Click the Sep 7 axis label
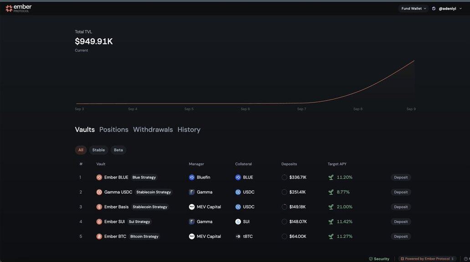The image size is (470, 262). [x=301, y=109]
